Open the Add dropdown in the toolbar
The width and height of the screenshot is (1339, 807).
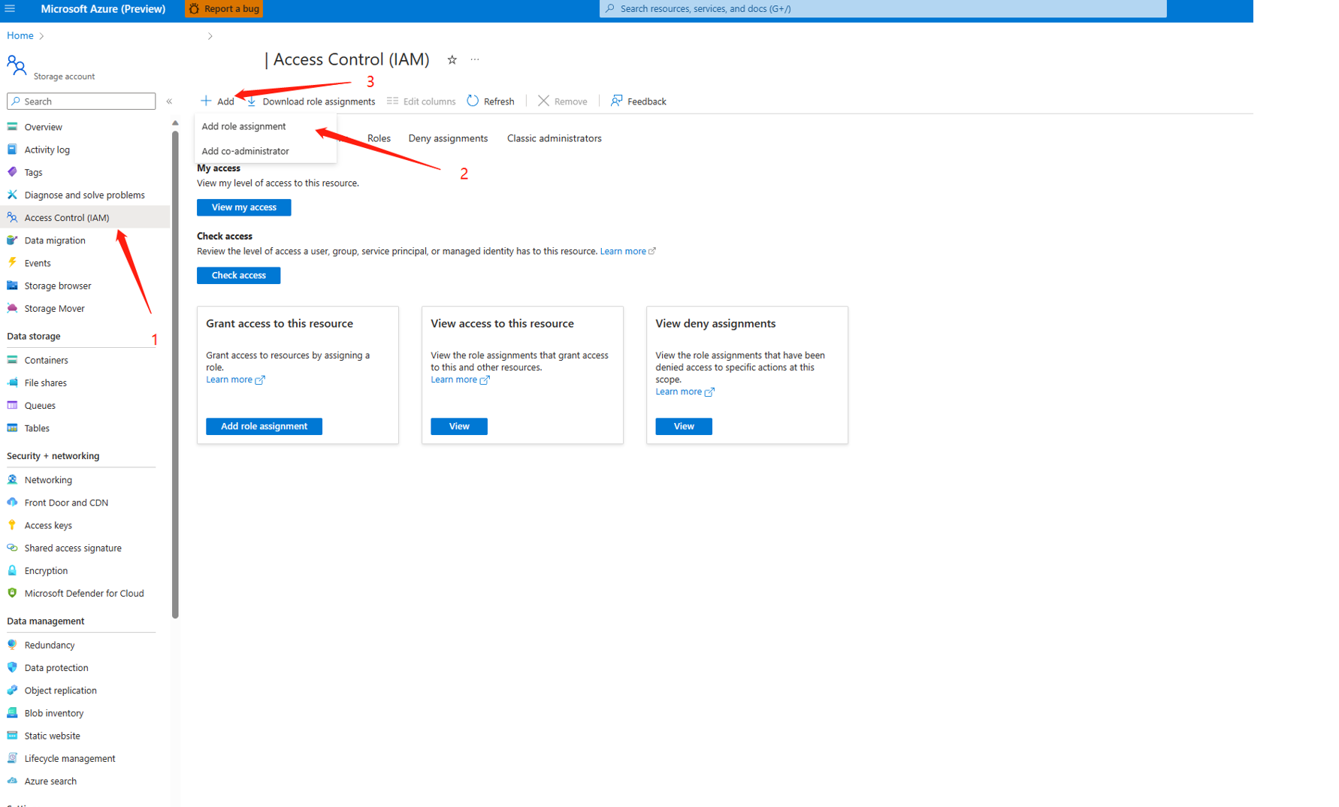tap(217, 101)
